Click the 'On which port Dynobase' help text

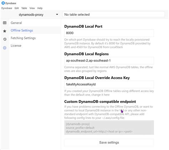pyautogui.click(x=107, y=43)
